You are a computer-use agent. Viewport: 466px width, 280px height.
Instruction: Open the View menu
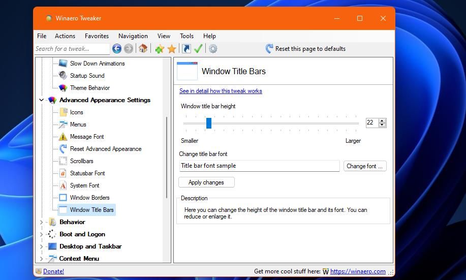[x=164, y=36]
